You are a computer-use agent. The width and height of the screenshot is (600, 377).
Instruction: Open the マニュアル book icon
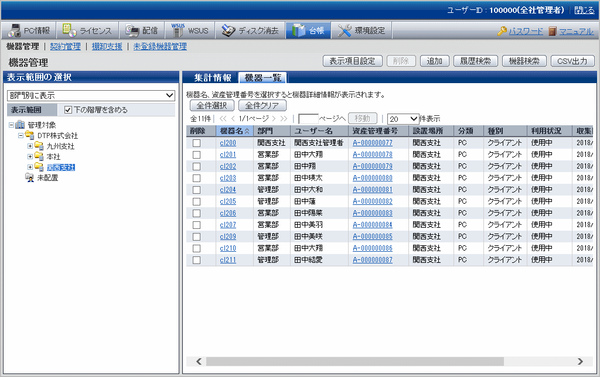click(553, 31)
